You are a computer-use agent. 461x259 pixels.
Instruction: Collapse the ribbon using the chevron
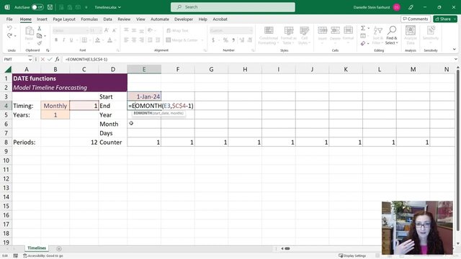pyautogui.click(x=455, y=50)
